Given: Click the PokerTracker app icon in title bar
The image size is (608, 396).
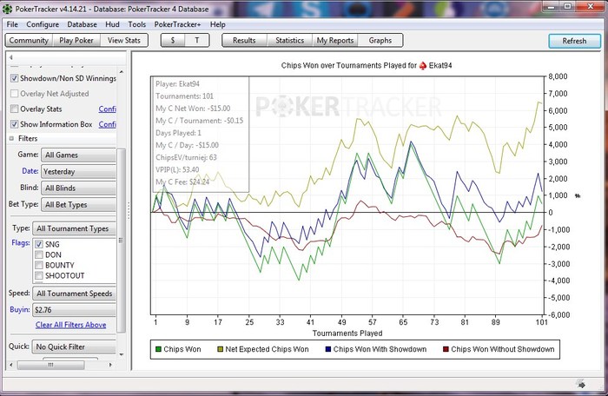Looking at the screenshot, I should point(7,9).
